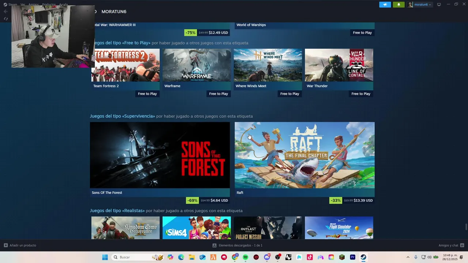Open Microsoft Edge from the taskbar
This screenshot has height=263, width=468.
pyautogui.click(x=181, y=257)
